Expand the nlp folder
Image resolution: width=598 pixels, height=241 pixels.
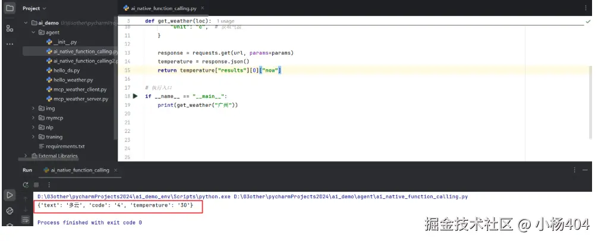pos(33,128)
